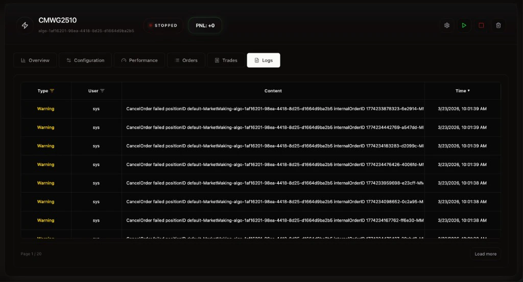Click sys user in the 1774234442769 row
This screenshot has width=523, height=282.
(x=96, y=128)
